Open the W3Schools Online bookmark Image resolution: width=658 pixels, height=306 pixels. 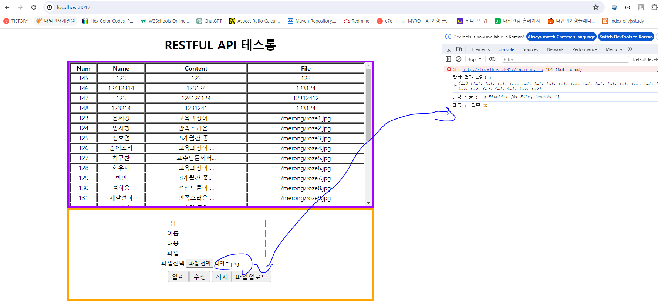tap(165, 21)
